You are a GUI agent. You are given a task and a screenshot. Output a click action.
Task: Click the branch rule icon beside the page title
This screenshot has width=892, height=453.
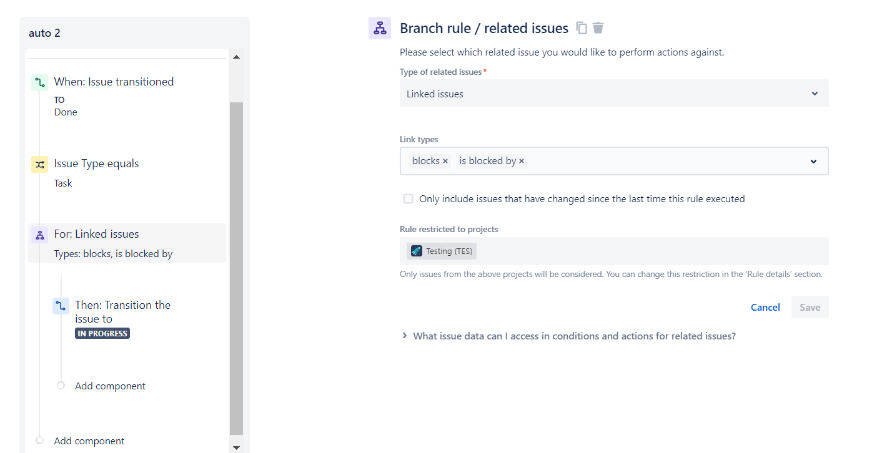(379, 27)
